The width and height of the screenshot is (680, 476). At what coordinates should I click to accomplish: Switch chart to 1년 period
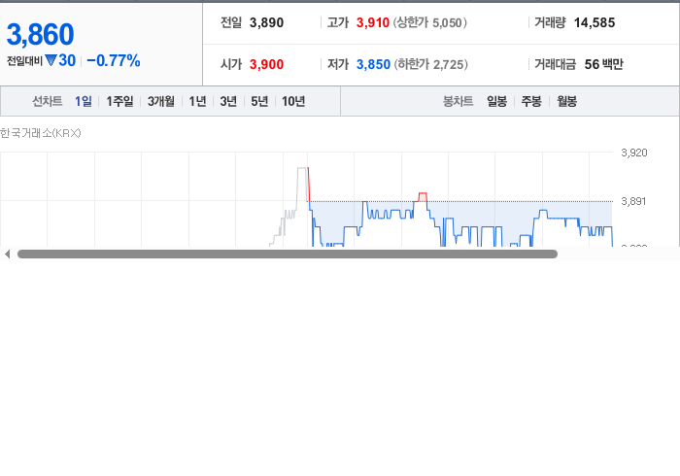tap(197, 101)
